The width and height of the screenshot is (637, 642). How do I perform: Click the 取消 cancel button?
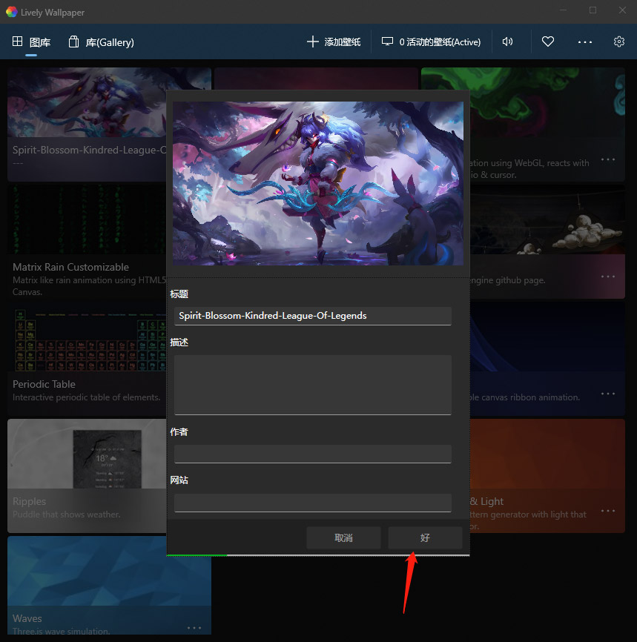343,537
